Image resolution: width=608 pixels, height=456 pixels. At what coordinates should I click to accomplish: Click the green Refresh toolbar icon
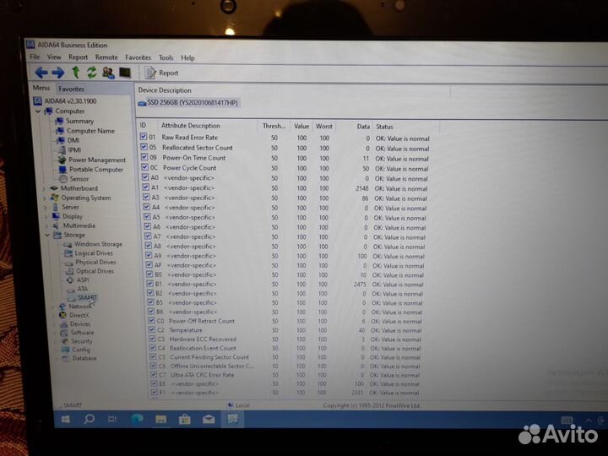(91, 72)
